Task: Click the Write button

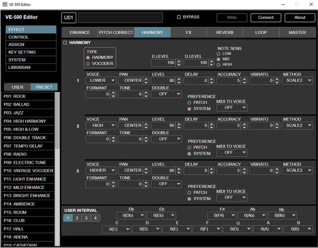Action: [x=232, y=18]
